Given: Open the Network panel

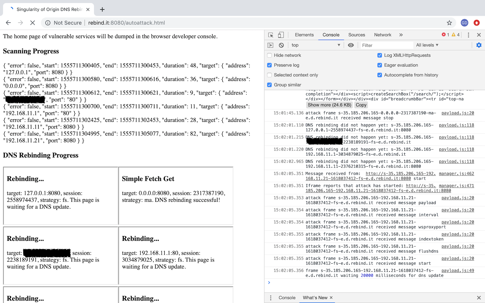Looking at the screenshot, I should tap(382, 35).
